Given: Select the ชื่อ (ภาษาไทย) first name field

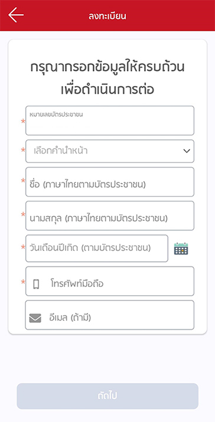Looking at the screenshot, I should click(x=110, y=182).
